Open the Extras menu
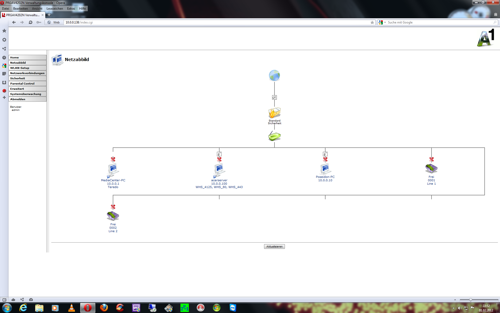Image resolution: width=500 pixels, height=313 pixels. click(71, 9)
